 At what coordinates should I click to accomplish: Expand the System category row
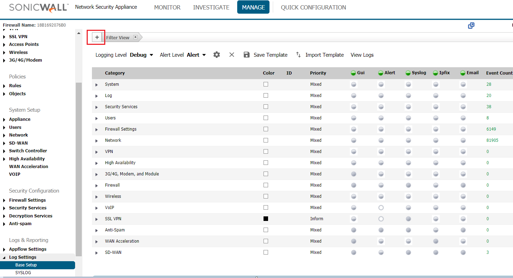click(96, 85)
